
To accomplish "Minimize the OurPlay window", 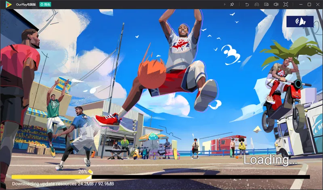I will pos(301,4).
